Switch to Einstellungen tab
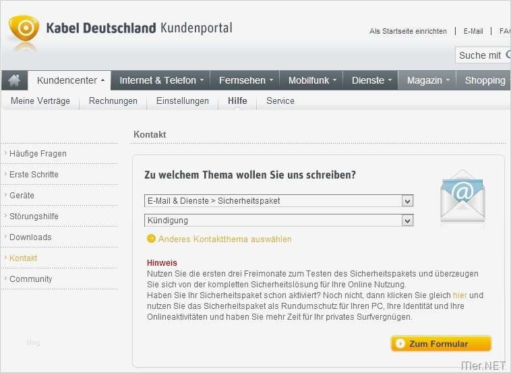511x373 pixels. click(x=183, y=101)
